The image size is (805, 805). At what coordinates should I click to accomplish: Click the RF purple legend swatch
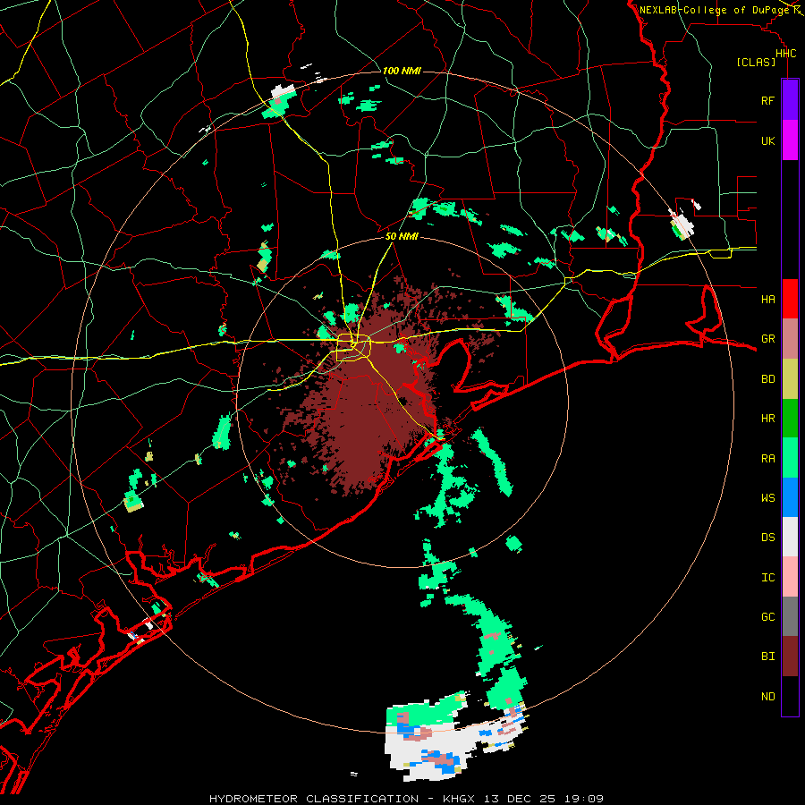[790, 100]
